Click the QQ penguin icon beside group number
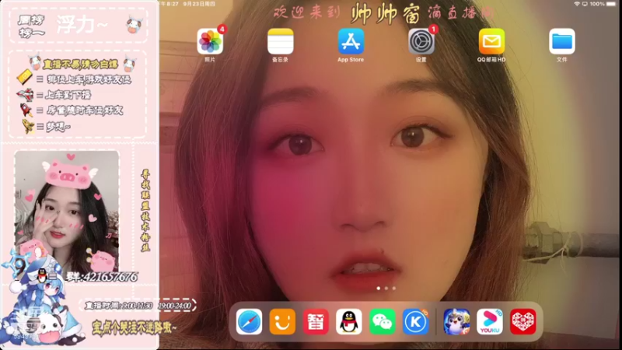The width and height of the screenshot is (622, 350). pyautogui.click(x=42, y=275)
